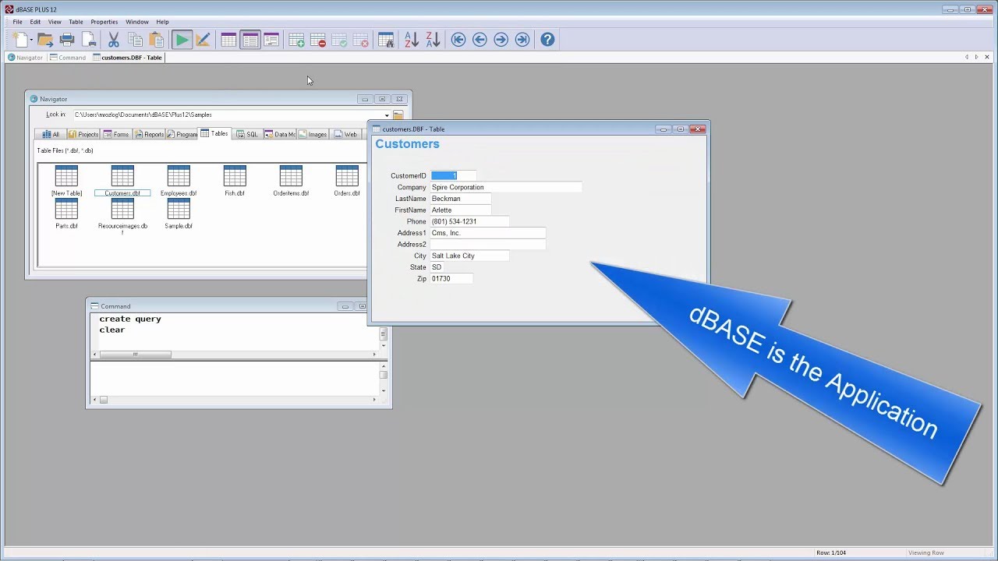
Task: Switch to the Navigator document tab
Action: pyautogui.click(x=25, y=58)
